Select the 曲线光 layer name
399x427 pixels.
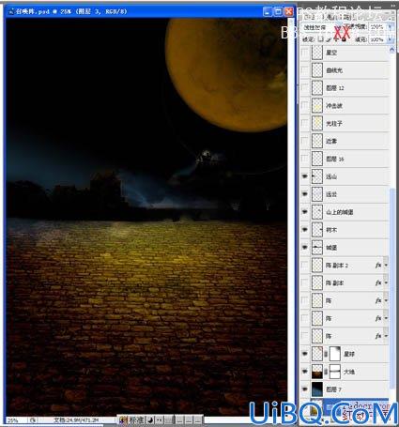[x=334, y=70]
